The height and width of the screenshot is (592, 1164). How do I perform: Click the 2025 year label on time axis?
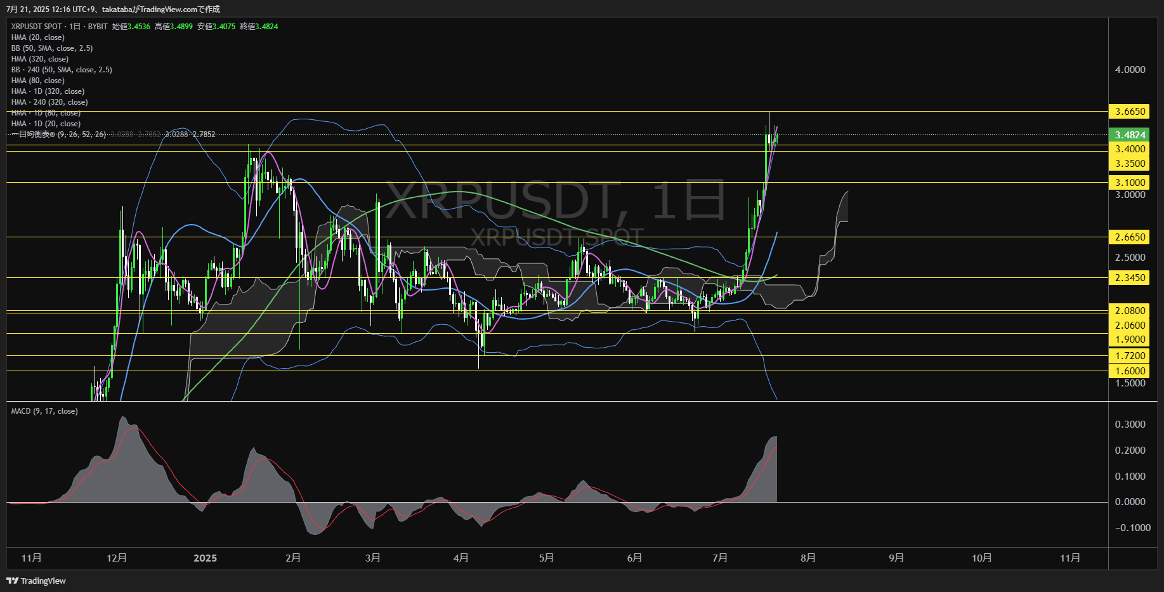click(x=205, y=558)
